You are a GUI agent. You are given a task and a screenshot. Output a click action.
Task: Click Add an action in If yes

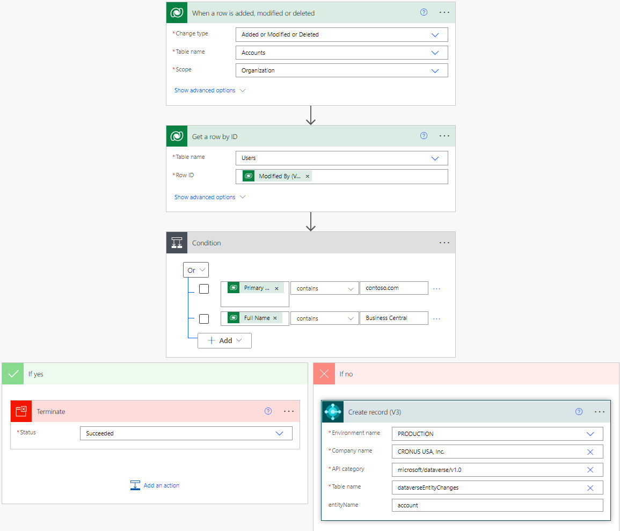(x=155, y=485)
